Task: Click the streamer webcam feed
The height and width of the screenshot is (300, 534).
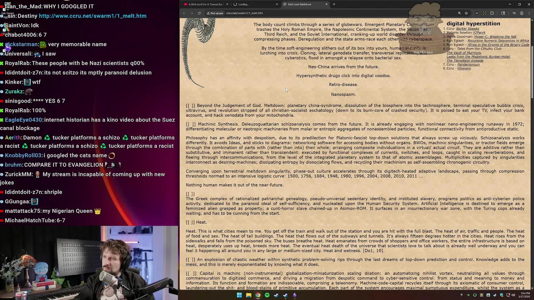Action: [x=89, y=263]
